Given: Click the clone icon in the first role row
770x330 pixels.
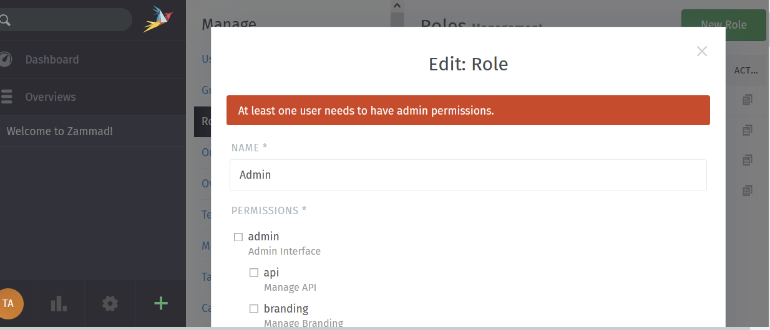Looking at the screenshot, I should click(x=748, y=100).
